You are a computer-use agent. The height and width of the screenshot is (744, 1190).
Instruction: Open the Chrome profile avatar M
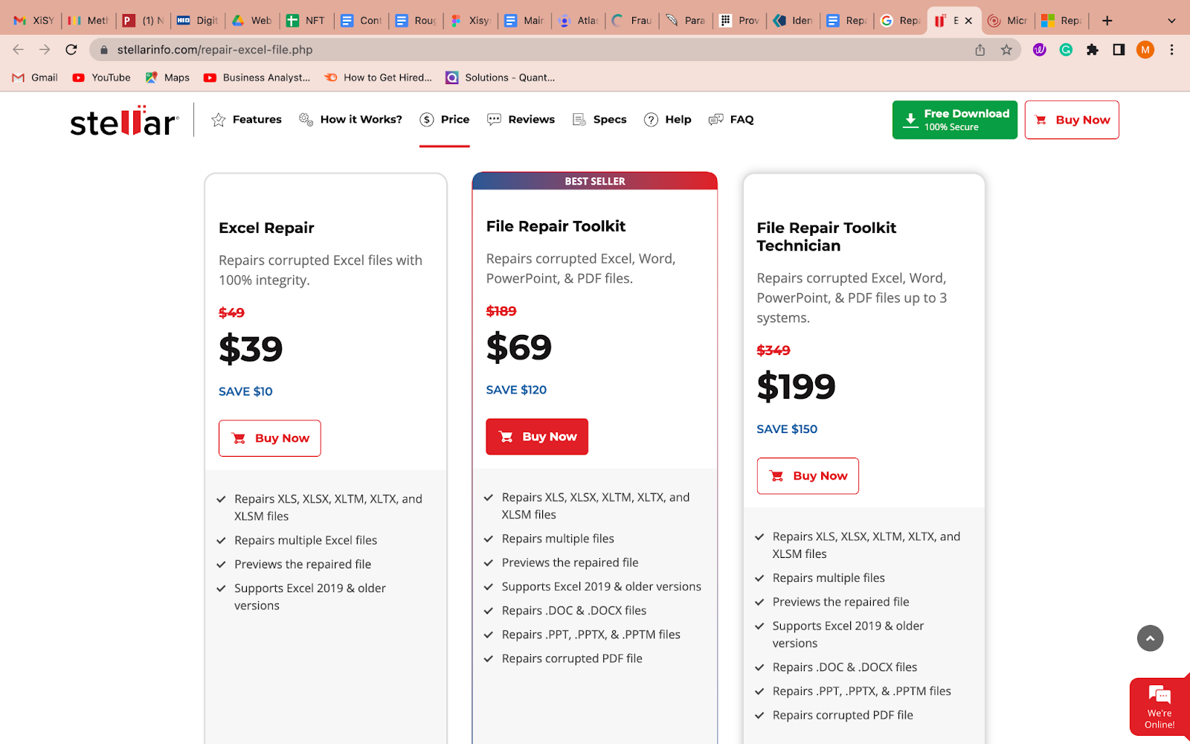pyautogui.click(x=1145, y=50)
